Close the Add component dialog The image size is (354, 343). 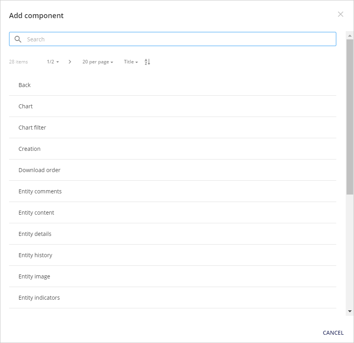(341, 14)
